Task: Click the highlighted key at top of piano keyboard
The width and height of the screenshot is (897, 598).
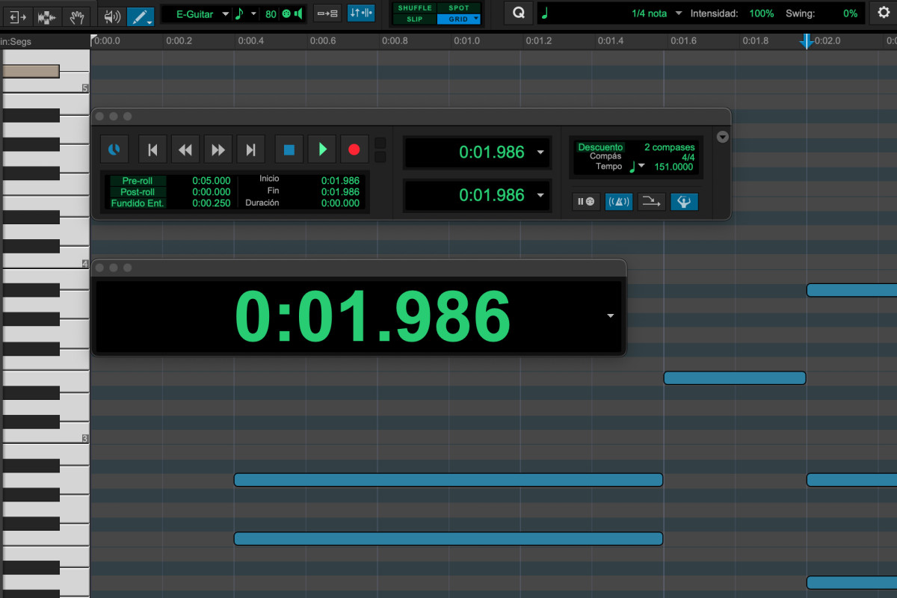Action: pos(30,71)
